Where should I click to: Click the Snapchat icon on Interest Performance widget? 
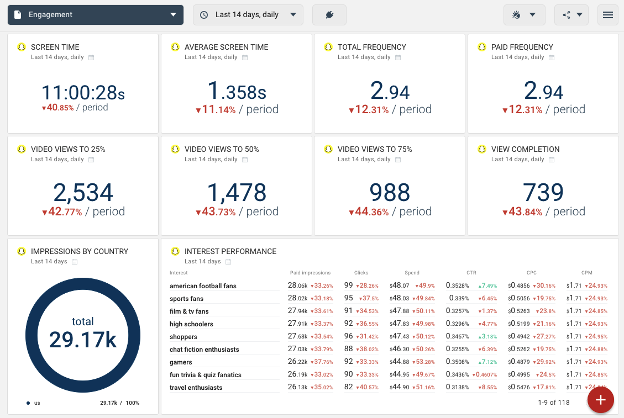click(175, 251)
